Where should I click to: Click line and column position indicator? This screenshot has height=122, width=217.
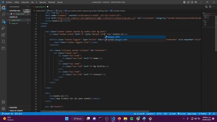pos(139,114)
